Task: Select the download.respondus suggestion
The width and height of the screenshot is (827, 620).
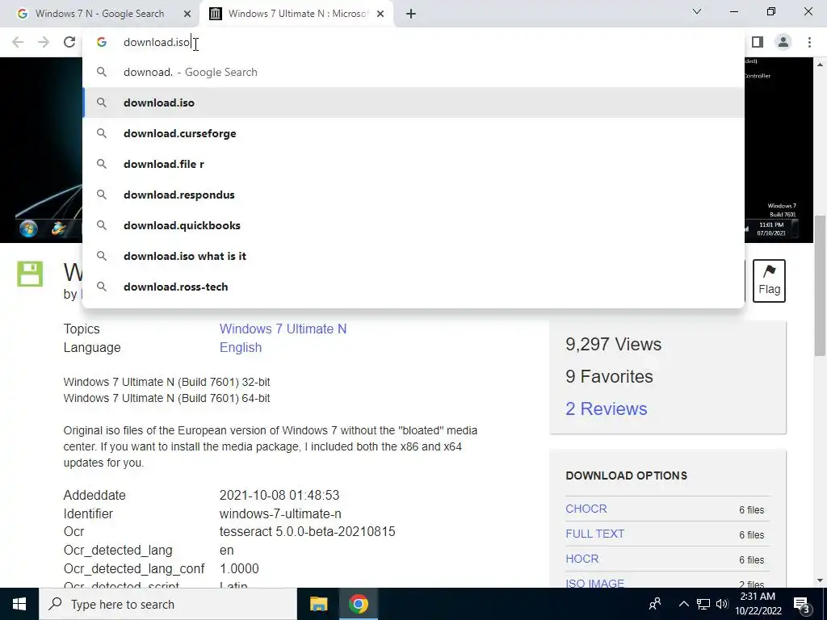Action: tap(413, 195)
